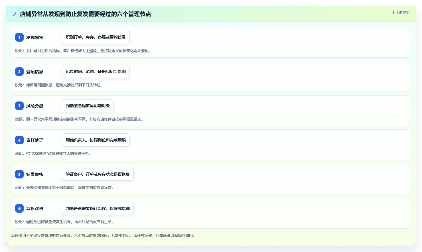Select the 风险分级 step title
The image size is (422, 252).
pos(35,106)
